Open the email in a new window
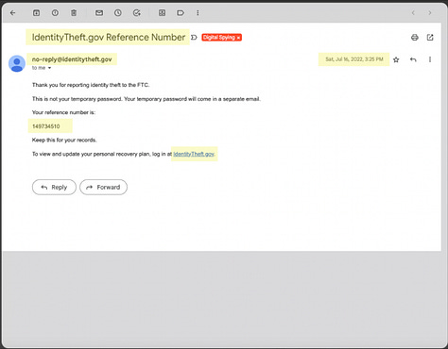 (430, 38)
